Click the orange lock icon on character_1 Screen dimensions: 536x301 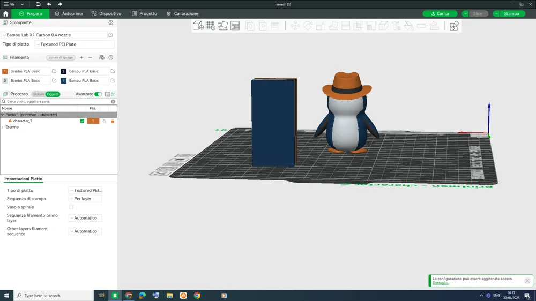coord(113,121)
